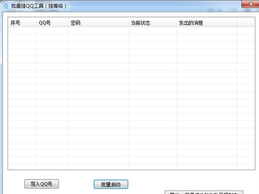Select the QQ号 column header
The width and height of the screenshot is (259, 194).
coord(52,23)
